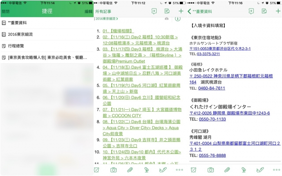Open the **重要資料 shortcut
282x176 pixels.
47,23
